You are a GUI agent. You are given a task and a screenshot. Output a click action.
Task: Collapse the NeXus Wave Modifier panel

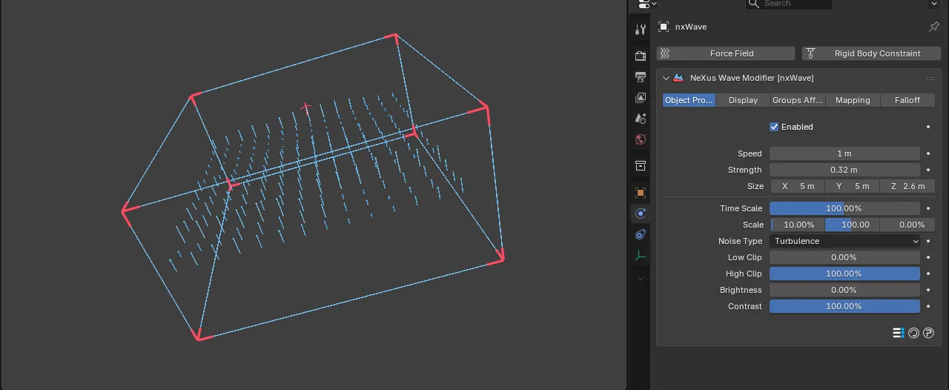pyautogui.click(x=666, y=78)
